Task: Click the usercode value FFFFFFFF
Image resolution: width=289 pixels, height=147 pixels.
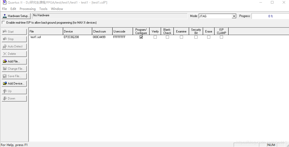Action: coord(119,37)
